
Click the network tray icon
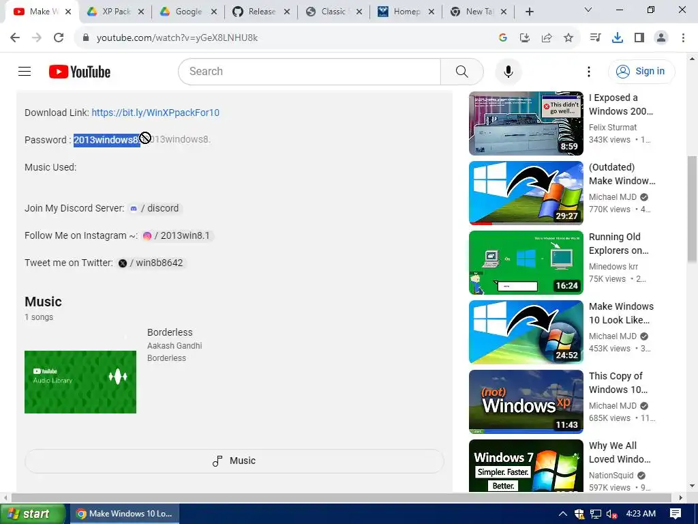click(x=596, y=514)
